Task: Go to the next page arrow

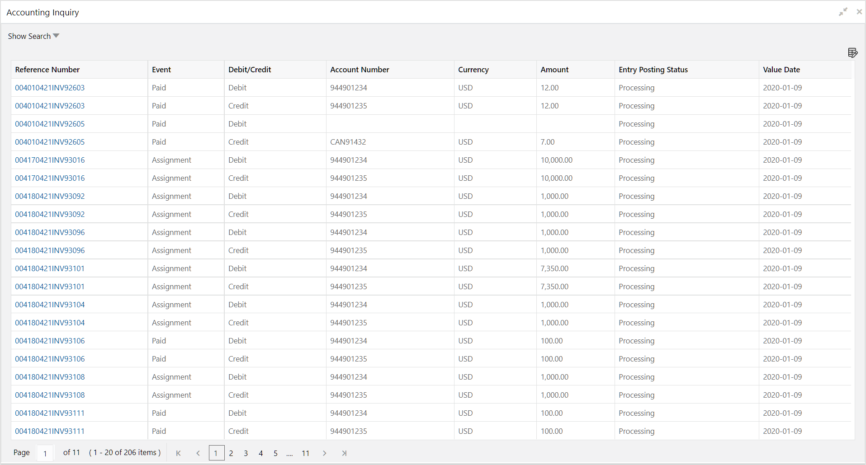Action: click(x=324, y=453)
